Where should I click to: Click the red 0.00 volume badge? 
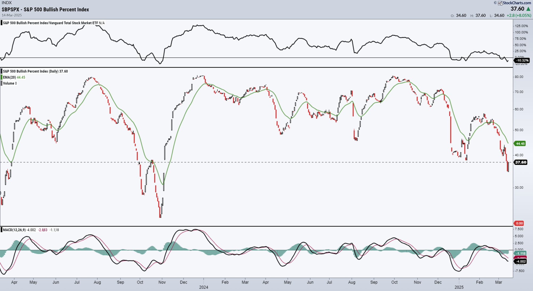(x=519, y=223)
